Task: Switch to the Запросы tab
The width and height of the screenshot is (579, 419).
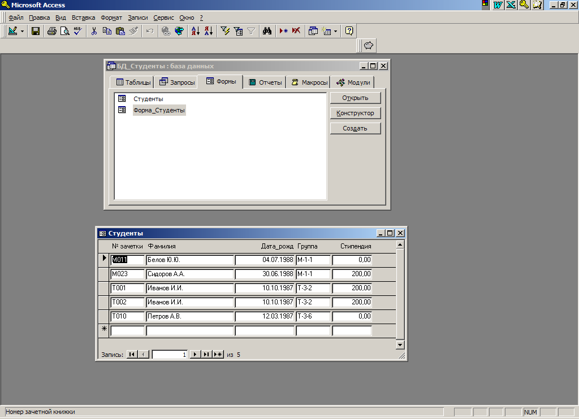Action: click(176, 82)
